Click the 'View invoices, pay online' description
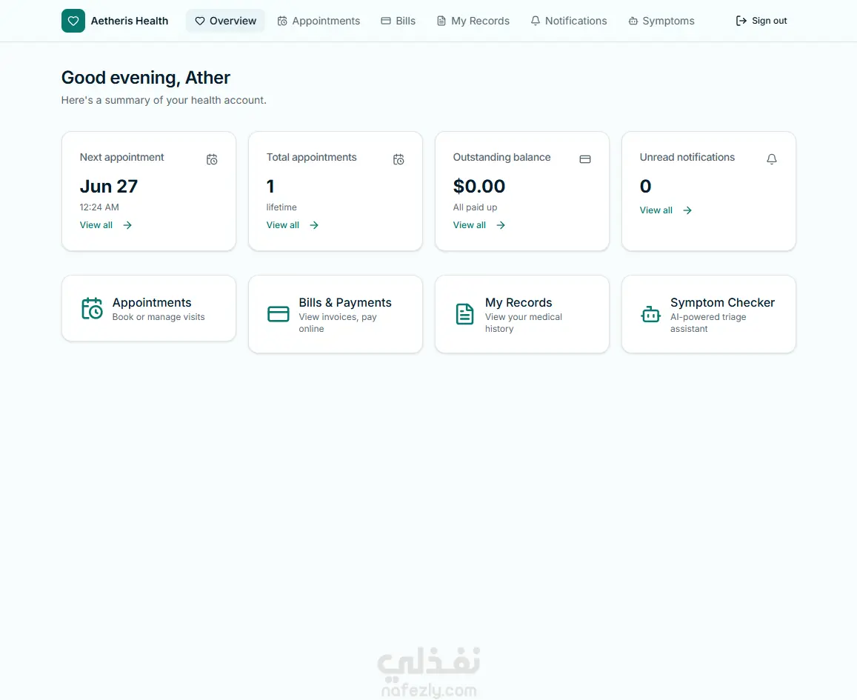The width and height of the screenshot is (857, 700). (338, 323)
